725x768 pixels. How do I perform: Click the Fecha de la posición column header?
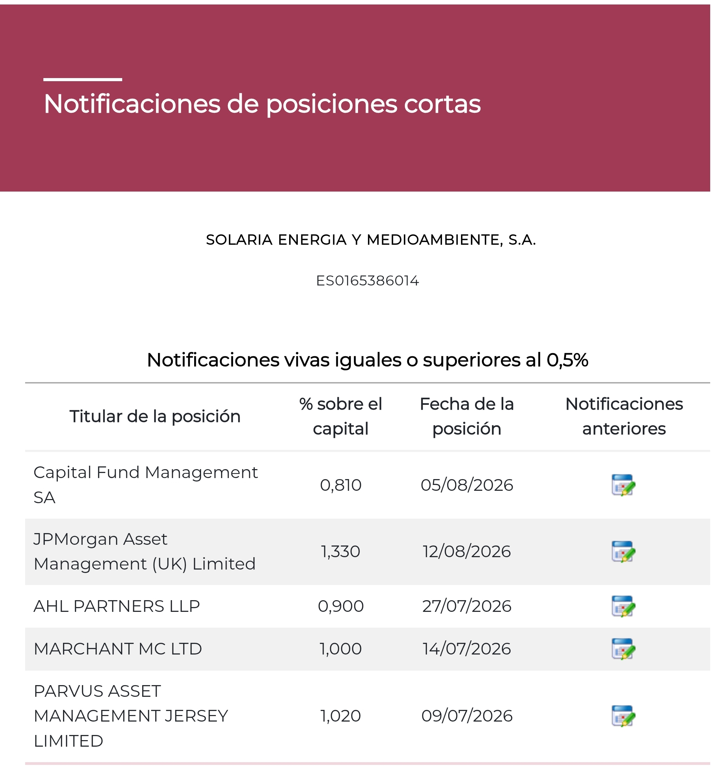click(x=467, y=417)
